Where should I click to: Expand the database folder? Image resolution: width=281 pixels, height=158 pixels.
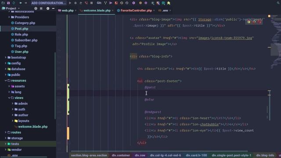(5, 69)
